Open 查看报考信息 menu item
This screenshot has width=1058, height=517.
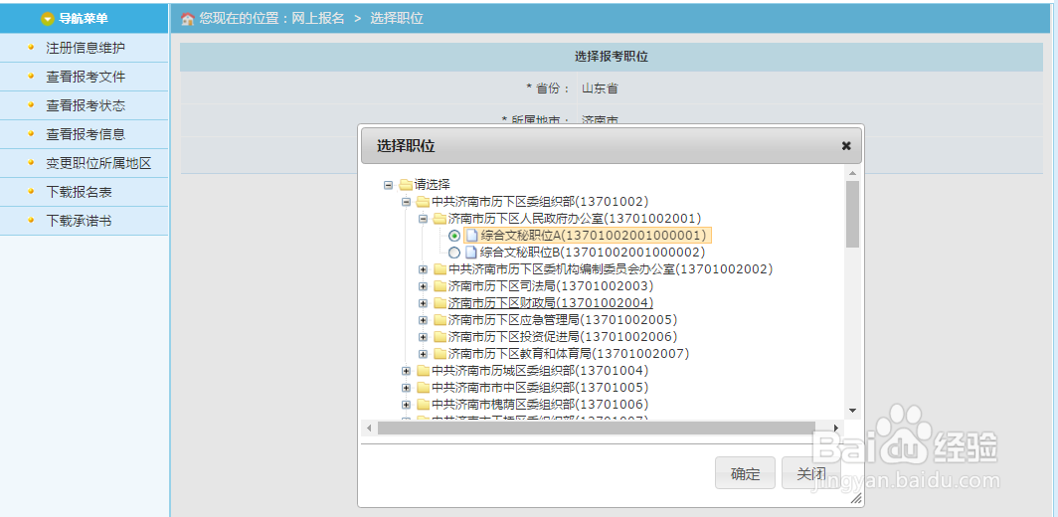[x=84, y=134]
